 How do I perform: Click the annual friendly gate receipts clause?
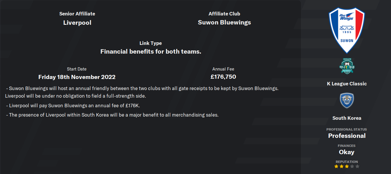142,92
